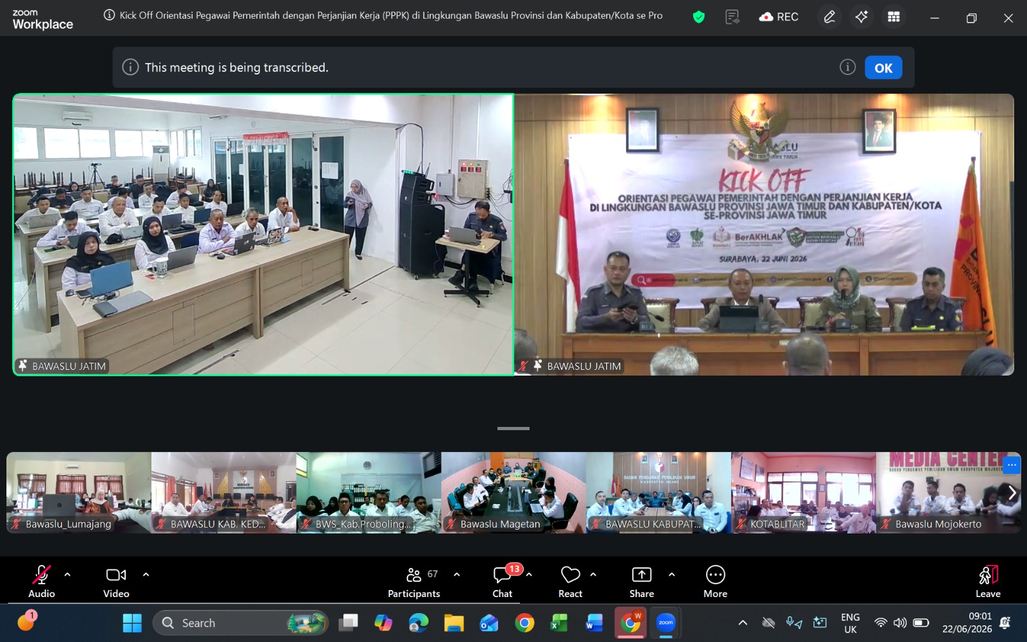Open File Explorer from the taskbar
The height and width of the screenshot is (642, 1027).
[454, 623]
